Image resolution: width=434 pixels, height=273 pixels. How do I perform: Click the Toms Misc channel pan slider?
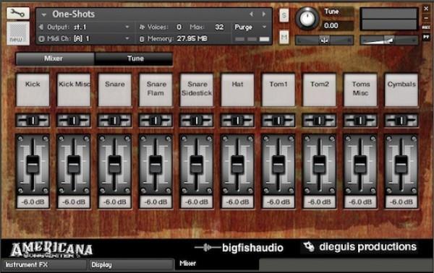[360, 121]
